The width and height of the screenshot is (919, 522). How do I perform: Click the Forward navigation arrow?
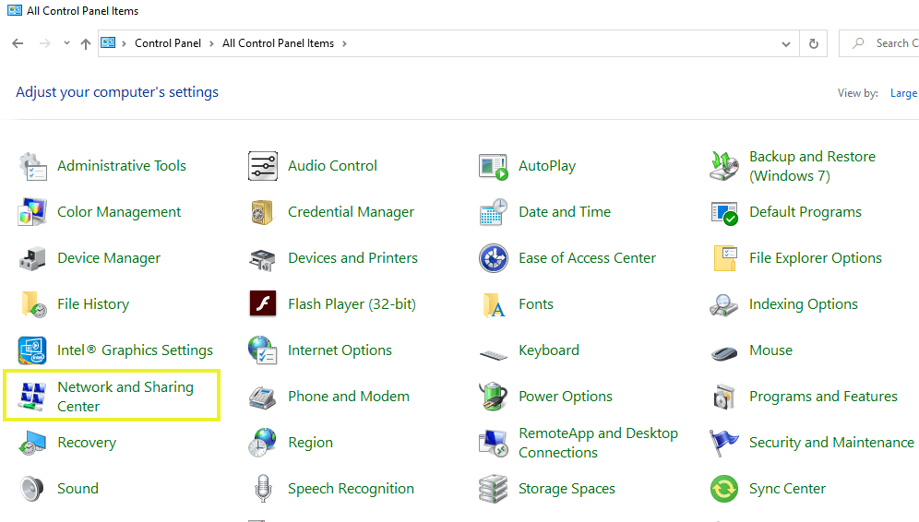pos(44,43)
